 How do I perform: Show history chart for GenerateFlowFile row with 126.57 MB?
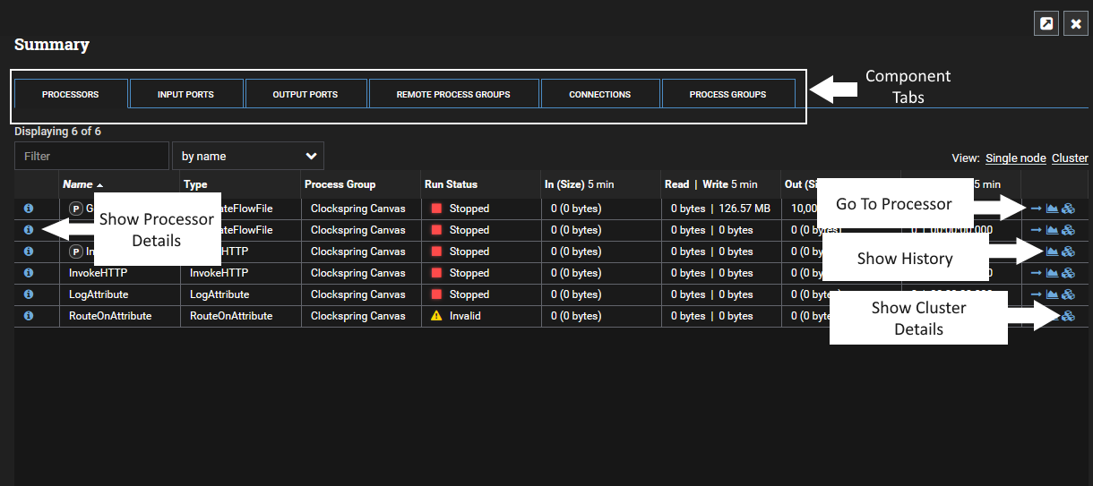click(x=1052, y=209)
